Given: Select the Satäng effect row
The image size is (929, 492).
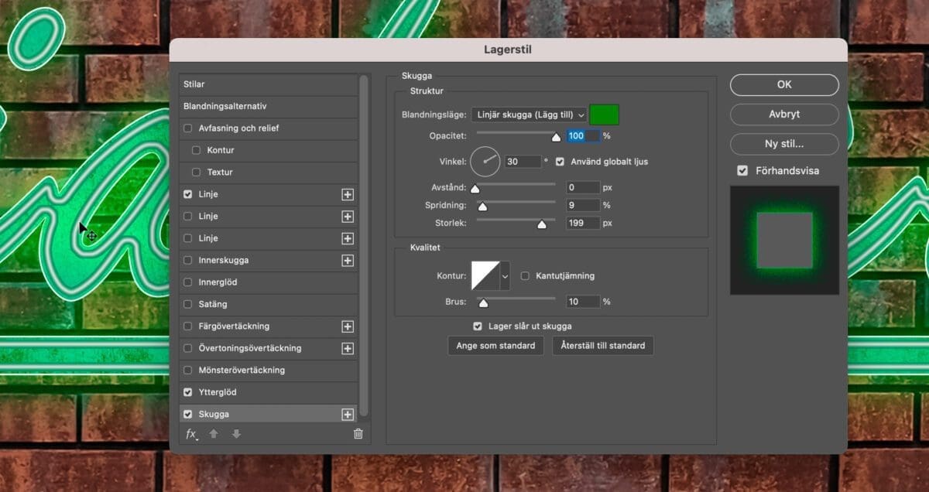Looking at the screenshot, I should pos(269,305).
